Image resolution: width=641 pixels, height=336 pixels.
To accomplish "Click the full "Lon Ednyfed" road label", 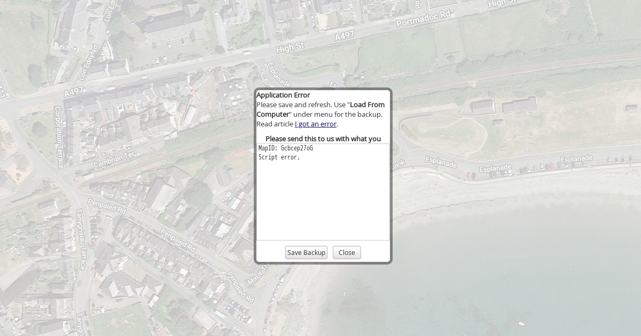I will (89, 62).
